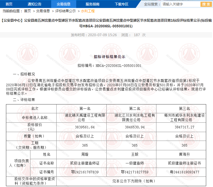Select the 交易信息 tab in navigation bar
Screen dimensions: 213x187
63,4
